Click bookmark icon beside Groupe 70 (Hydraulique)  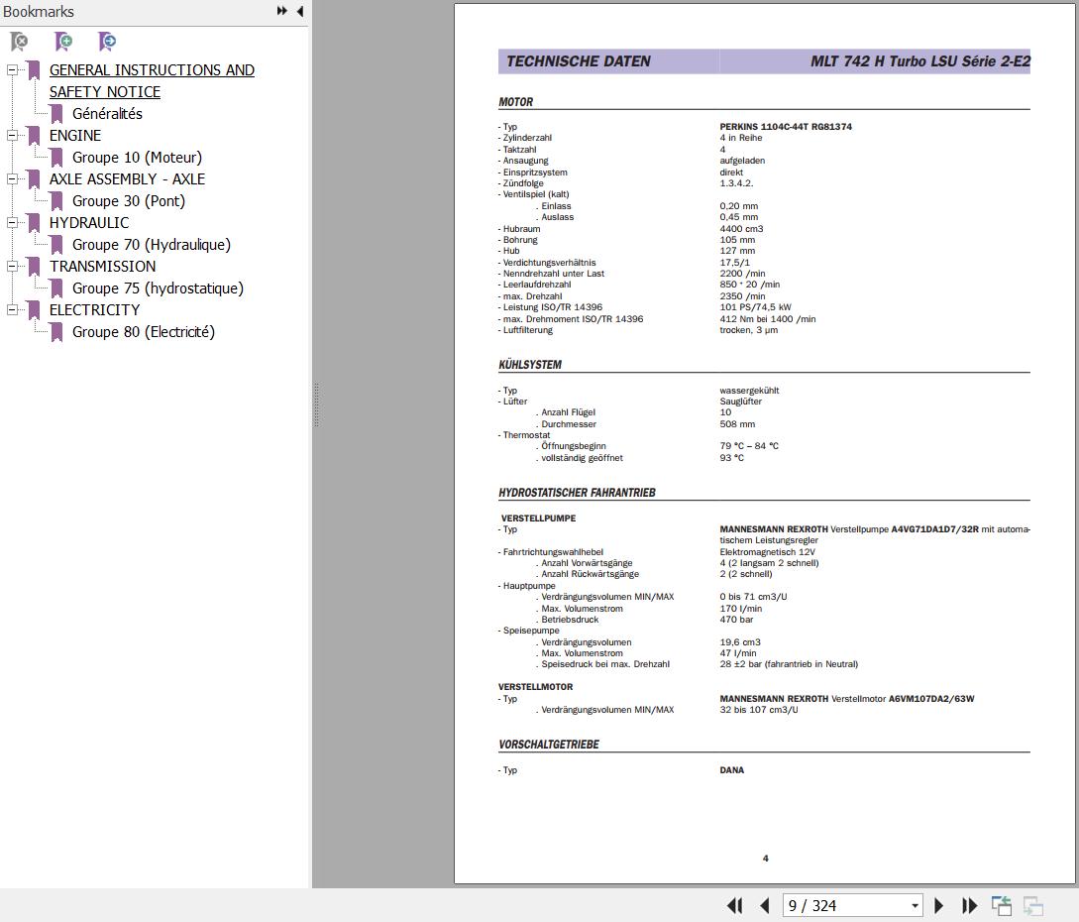click(x=57, y=245)
